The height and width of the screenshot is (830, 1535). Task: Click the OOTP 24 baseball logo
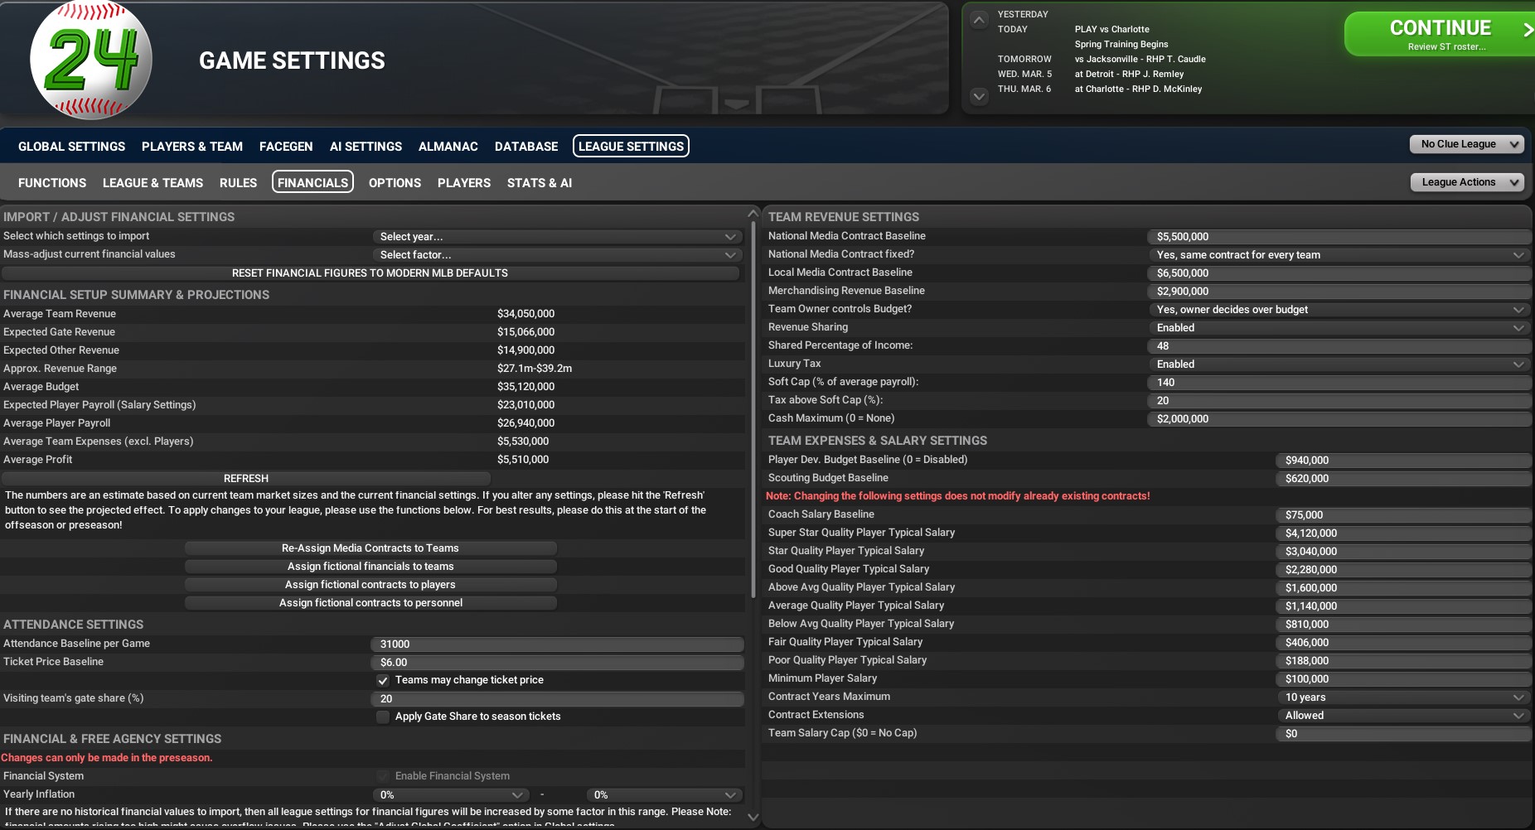pyautogui.click(x=91, y=60)
